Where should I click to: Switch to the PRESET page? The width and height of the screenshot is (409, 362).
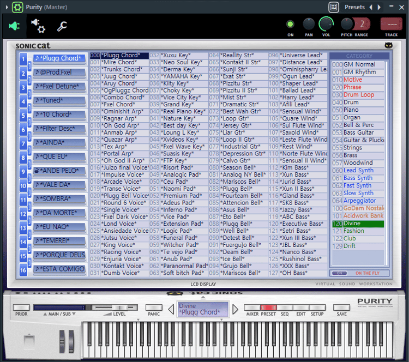[268, 307]
